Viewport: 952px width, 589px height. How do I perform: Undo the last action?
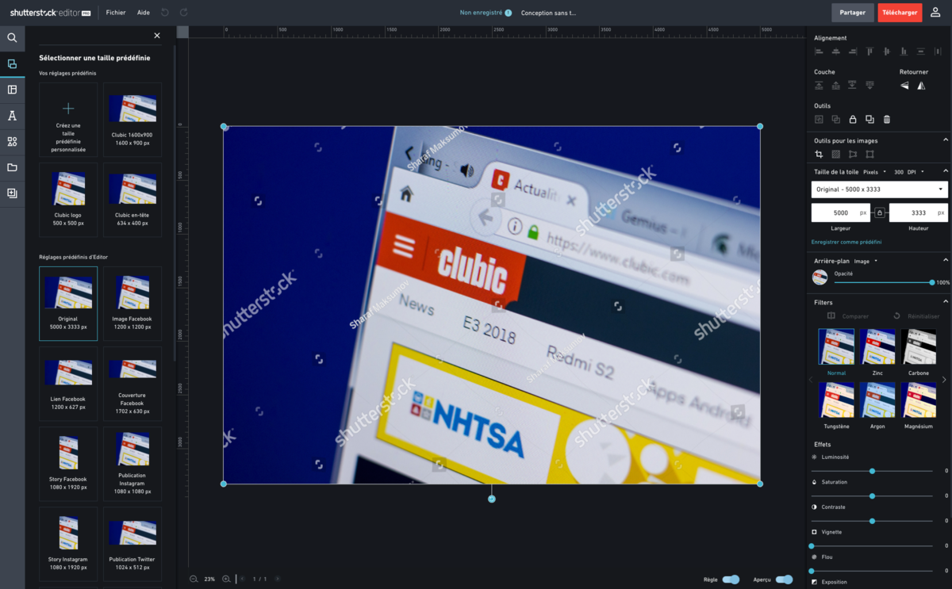point(165,13)
